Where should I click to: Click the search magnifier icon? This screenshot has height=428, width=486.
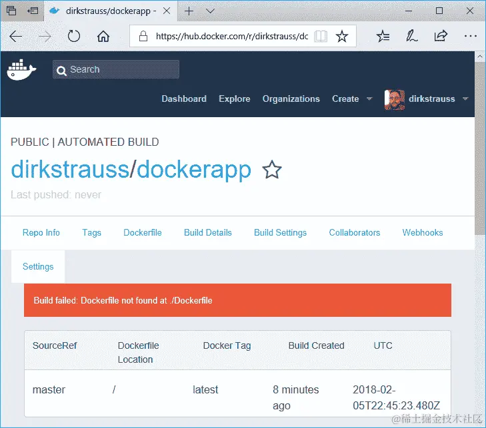point(61,71)
